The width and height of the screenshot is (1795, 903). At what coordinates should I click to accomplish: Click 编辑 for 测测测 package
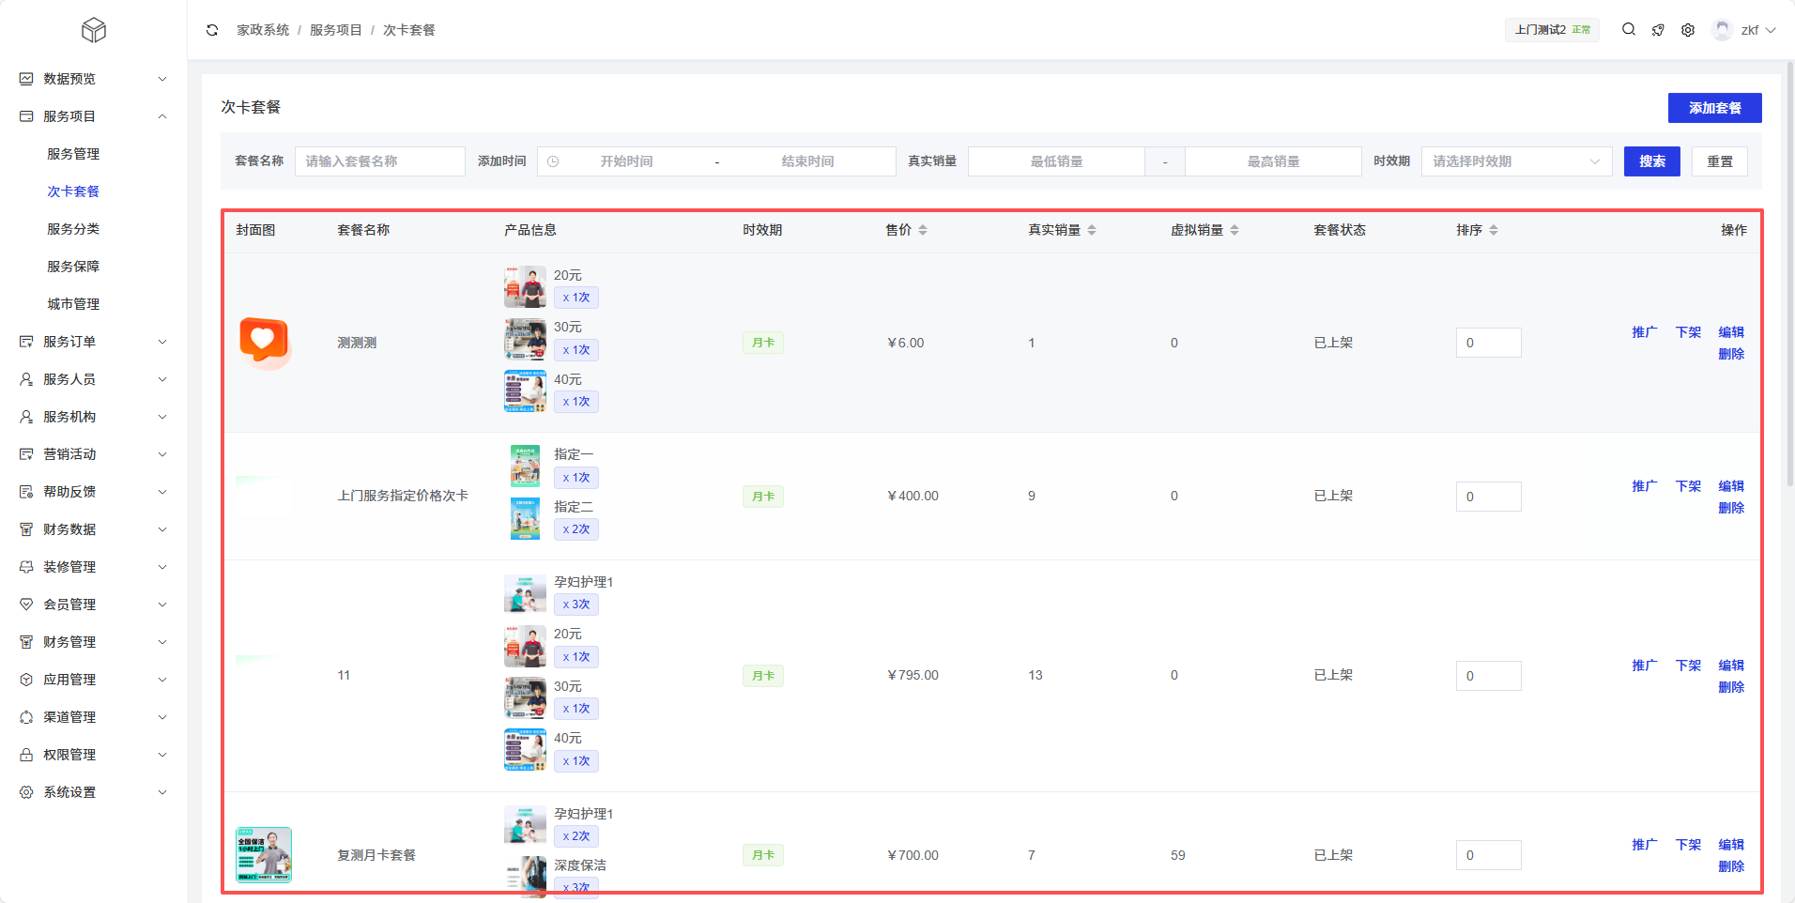(1731, 332)
